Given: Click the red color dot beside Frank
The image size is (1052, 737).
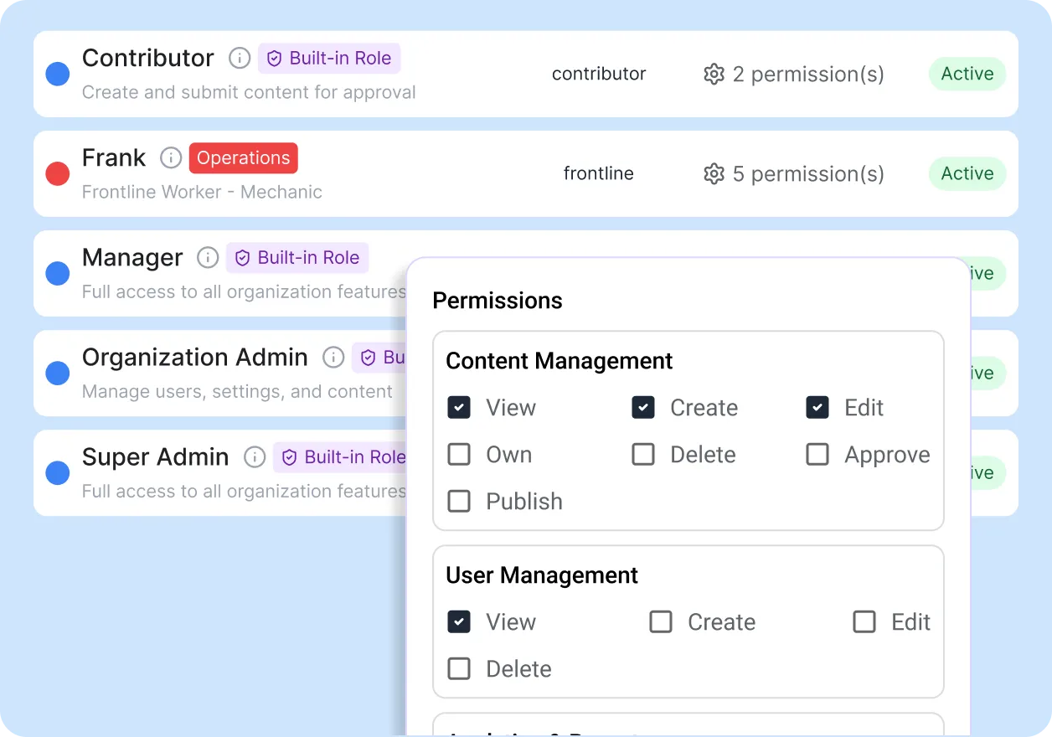Looking at the screenshot, I should click(x=57, y=174).
